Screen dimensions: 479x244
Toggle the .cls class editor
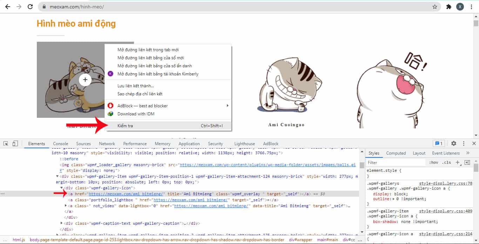pyautogui.click(x=446, y=163)
